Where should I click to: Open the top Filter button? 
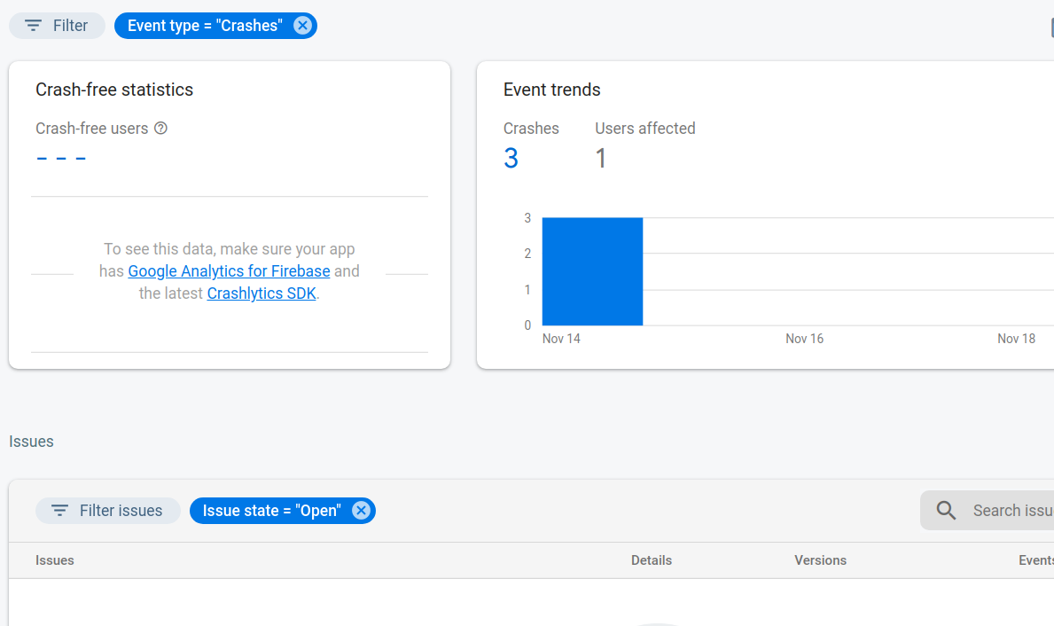[x=57, y=26]
